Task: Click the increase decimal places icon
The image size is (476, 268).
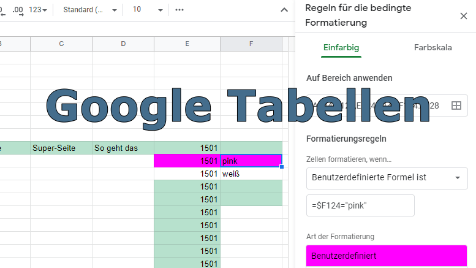Action: [x=18, y=10]
